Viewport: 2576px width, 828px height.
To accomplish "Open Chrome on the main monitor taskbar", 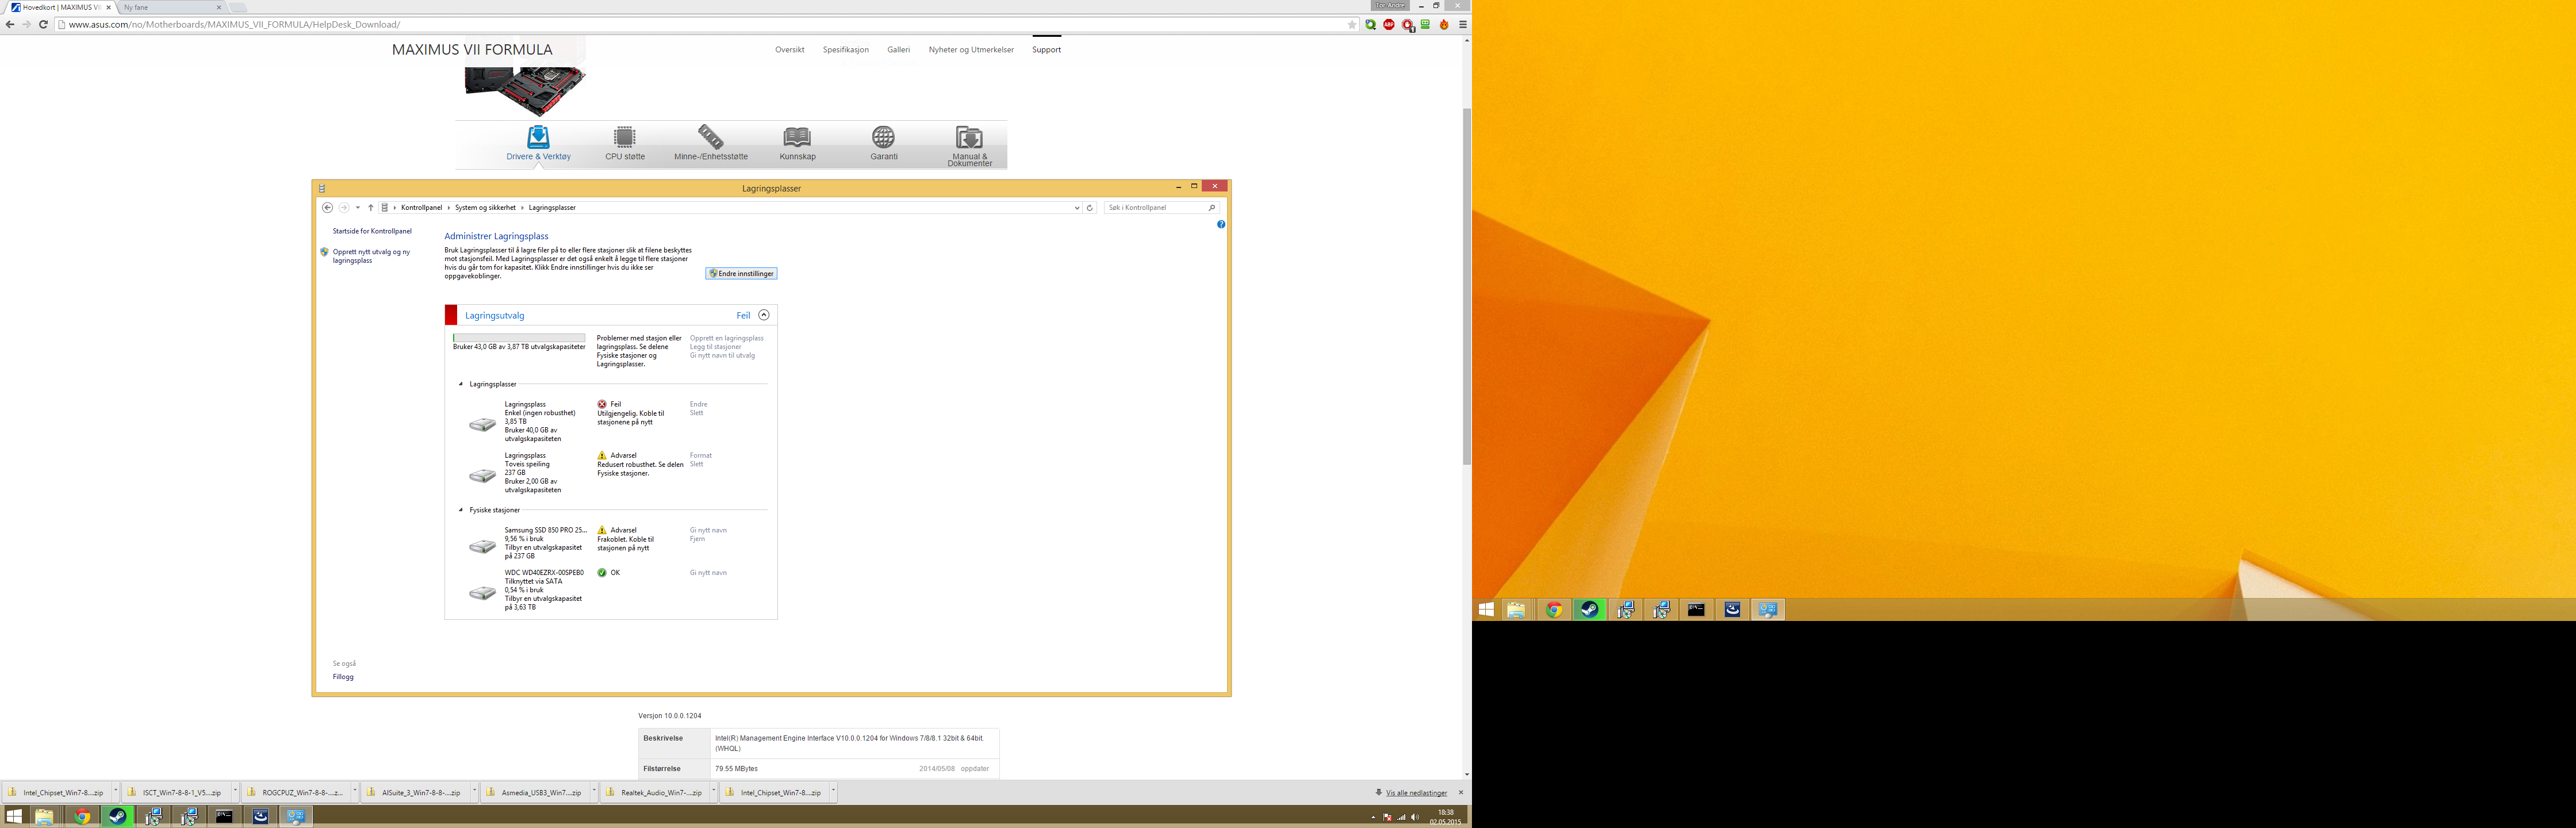I will (81, 816).
